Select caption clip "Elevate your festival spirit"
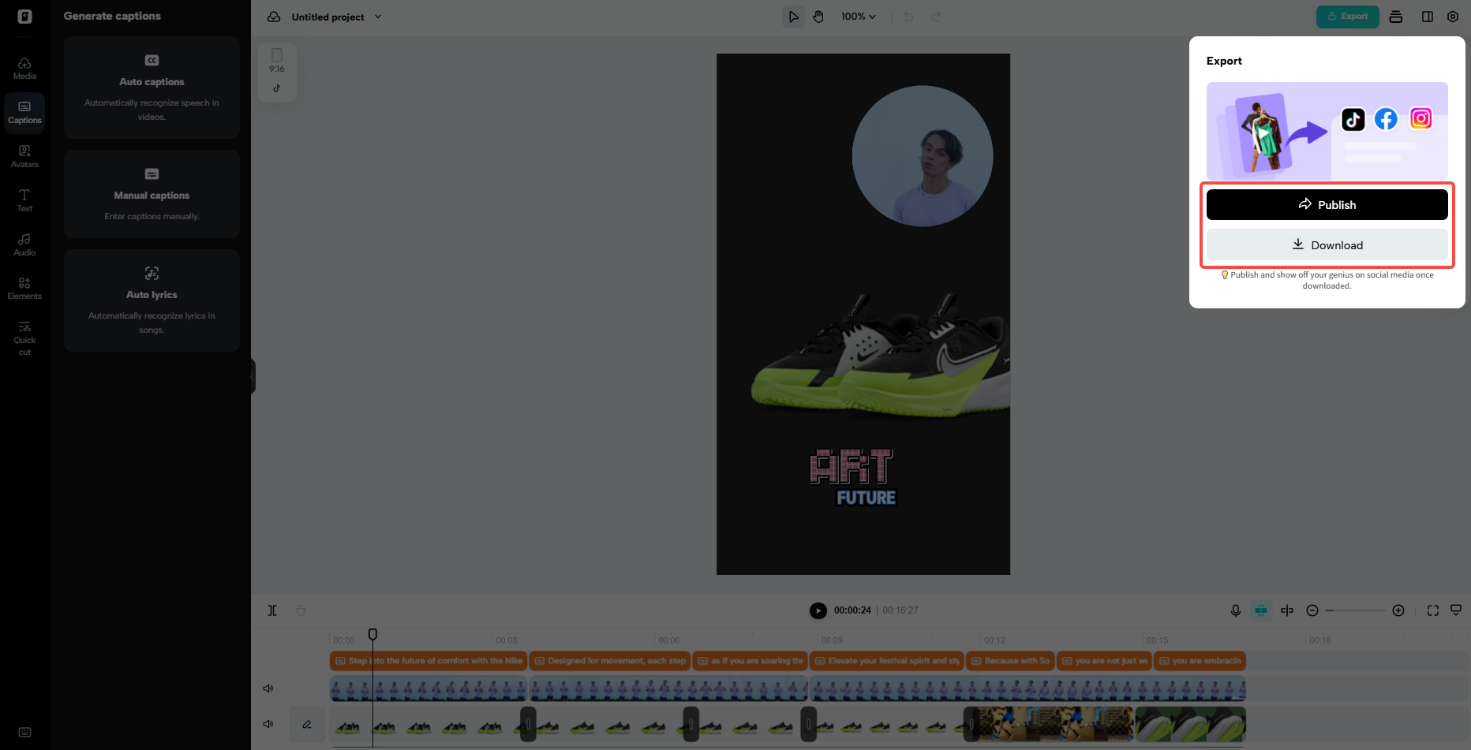1471x750 pixels. coord(888,661)
